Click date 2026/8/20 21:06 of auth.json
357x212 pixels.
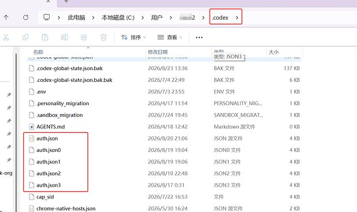pyautogui.click(x=168, y=138)
